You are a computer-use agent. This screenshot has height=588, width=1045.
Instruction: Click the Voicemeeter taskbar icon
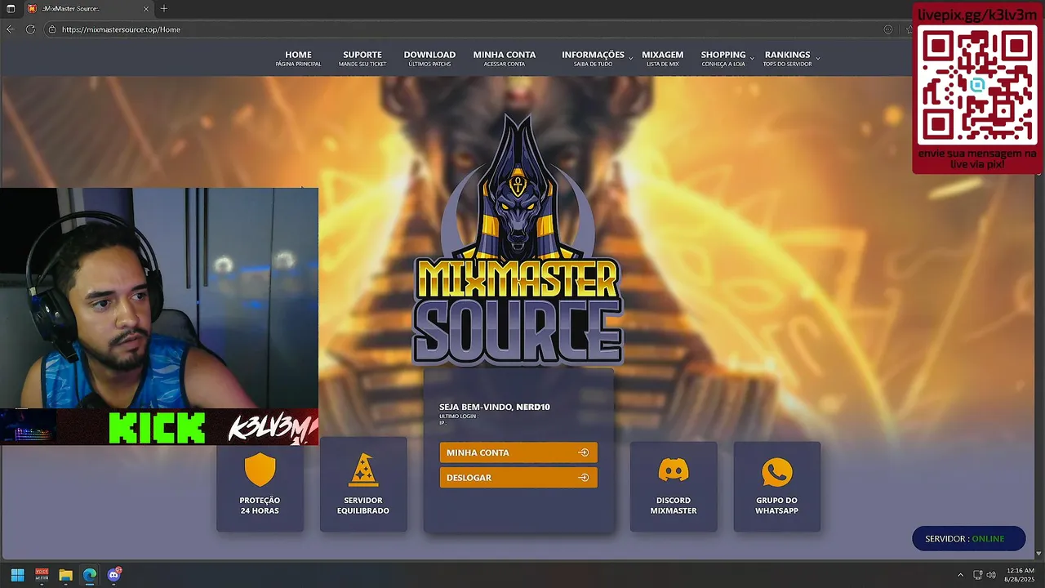[42, 575]
